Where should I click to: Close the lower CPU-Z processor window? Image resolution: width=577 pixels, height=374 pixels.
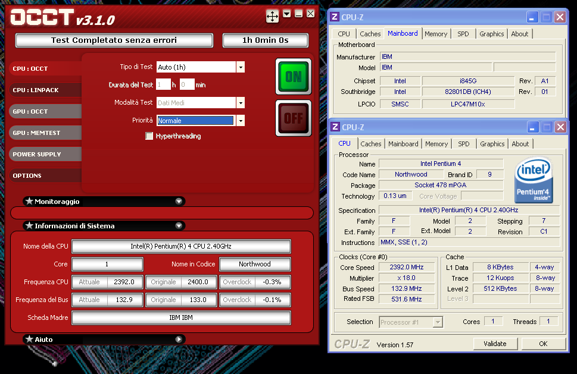561,127
